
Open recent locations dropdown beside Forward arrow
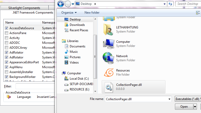click(x=73, y=4)
